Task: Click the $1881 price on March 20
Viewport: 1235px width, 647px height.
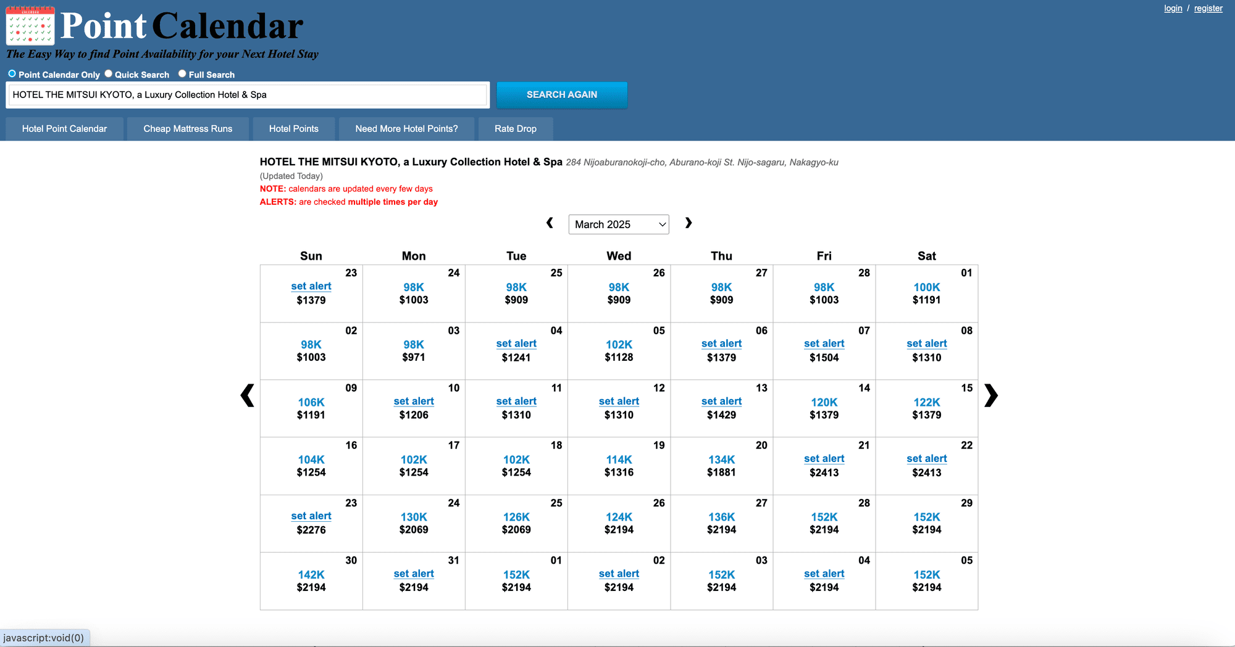Action: [721, 472]
